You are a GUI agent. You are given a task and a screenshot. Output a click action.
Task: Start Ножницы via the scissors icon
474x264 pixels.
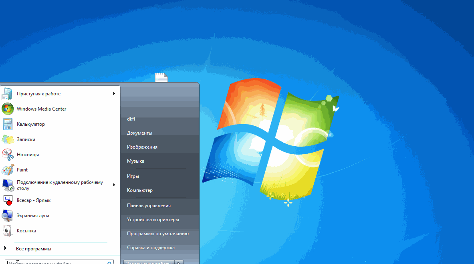tap(7, 155)
